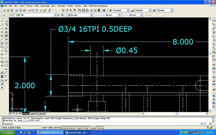Open the Dim layer dropdown
216x135 pixels.
[x=55, y=15]
